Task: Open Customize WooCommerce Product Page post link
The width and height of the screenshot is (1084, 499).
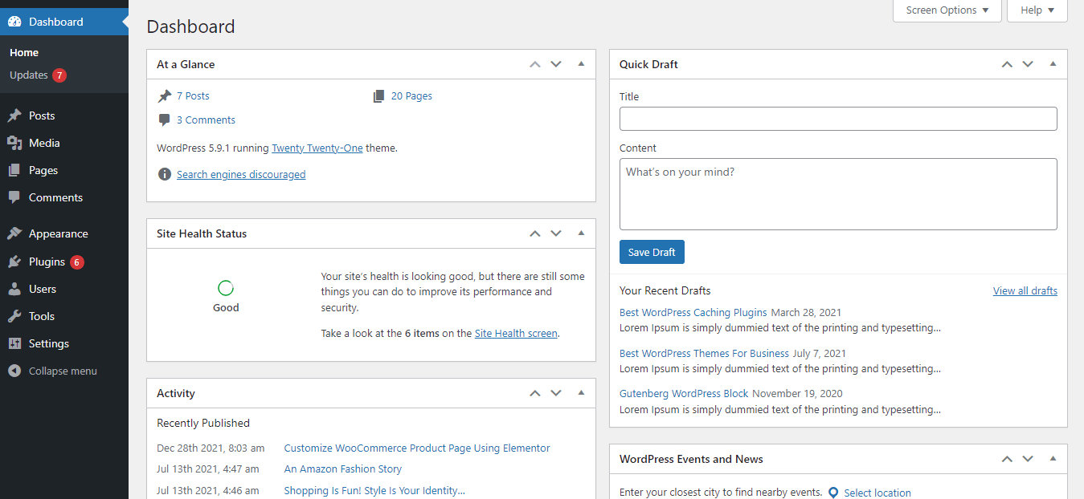Action: 417,448
